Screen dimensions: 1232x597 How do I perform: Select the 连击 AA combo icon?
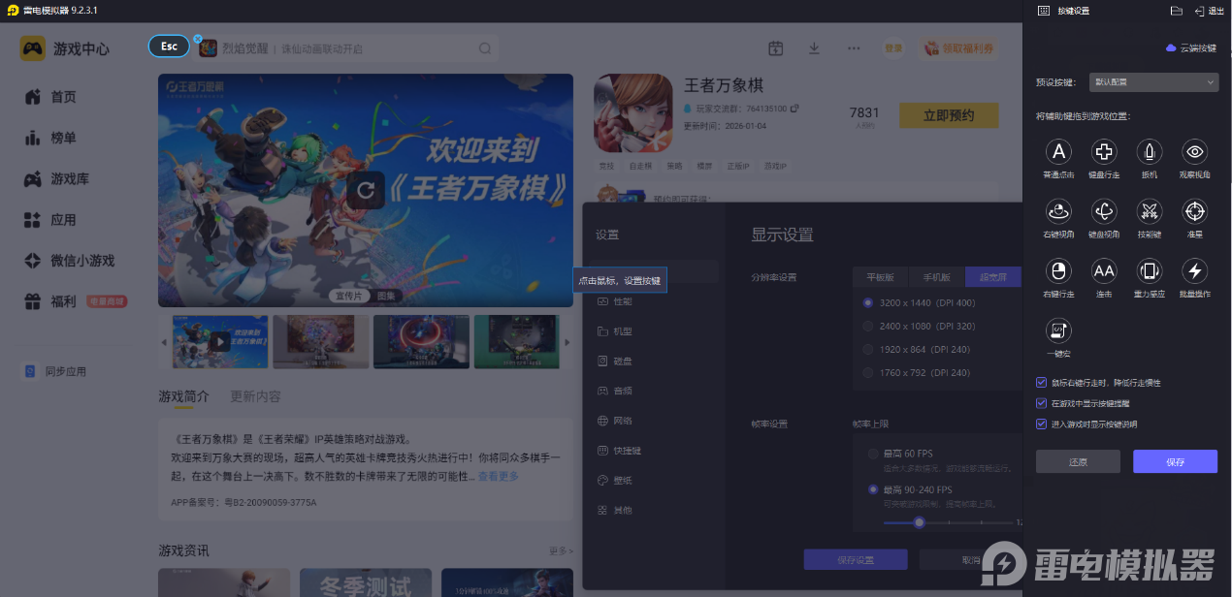coord(1104,270)
